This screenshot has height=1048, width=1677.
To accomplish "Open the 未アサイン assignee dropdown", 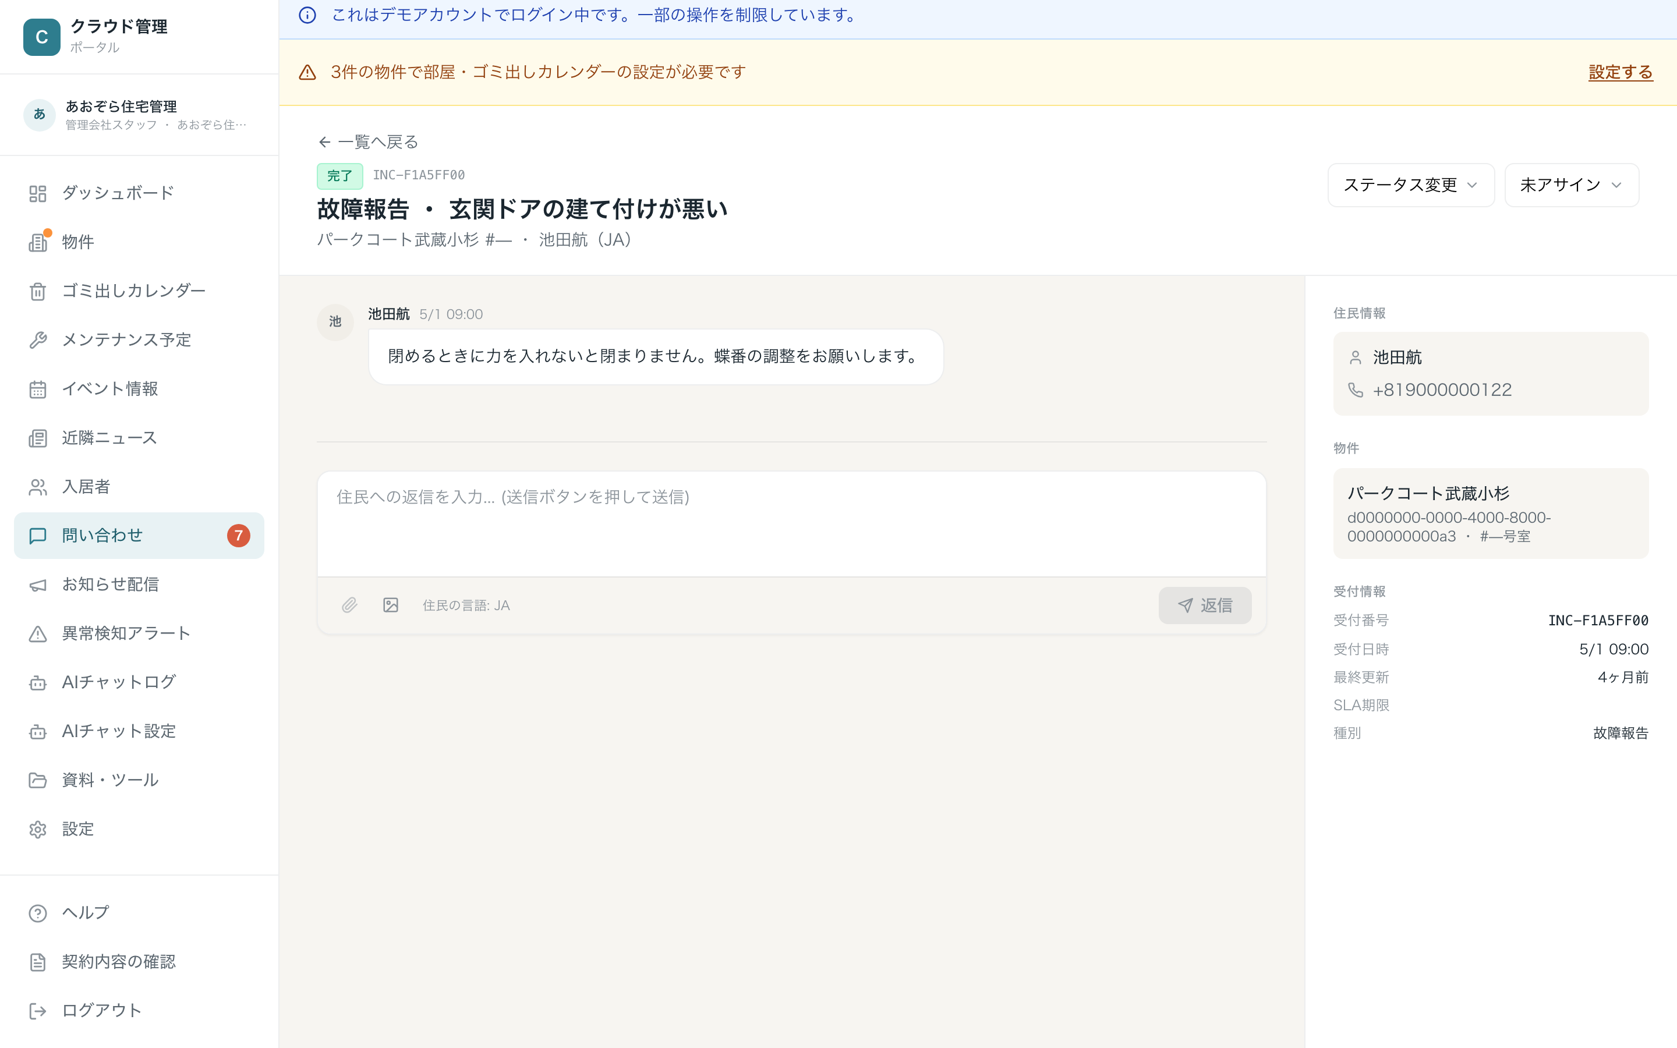I will point(1571,185).
